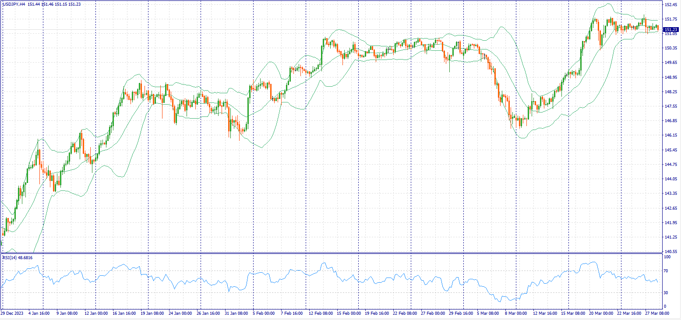Click the USDJPY,H4 chart symbol label
This screenshot has width=681, height=320.
[13, 4]
